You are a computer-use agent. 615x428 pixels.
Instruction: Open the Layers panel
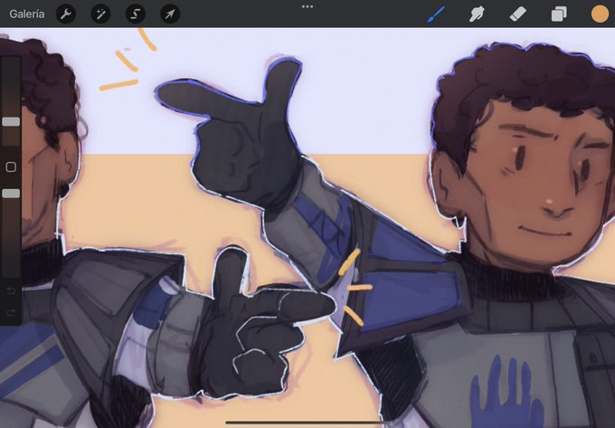(559, 14)
